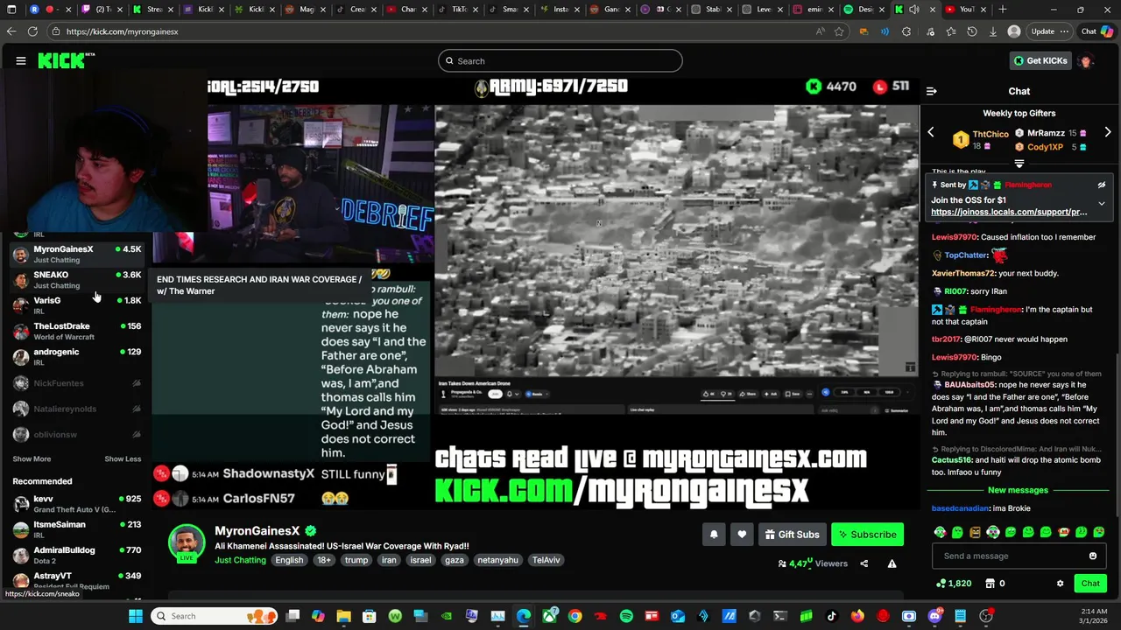Select the TelAviv stream tag
This screenshot has width=1121, height=630.
tap(546, 560)
